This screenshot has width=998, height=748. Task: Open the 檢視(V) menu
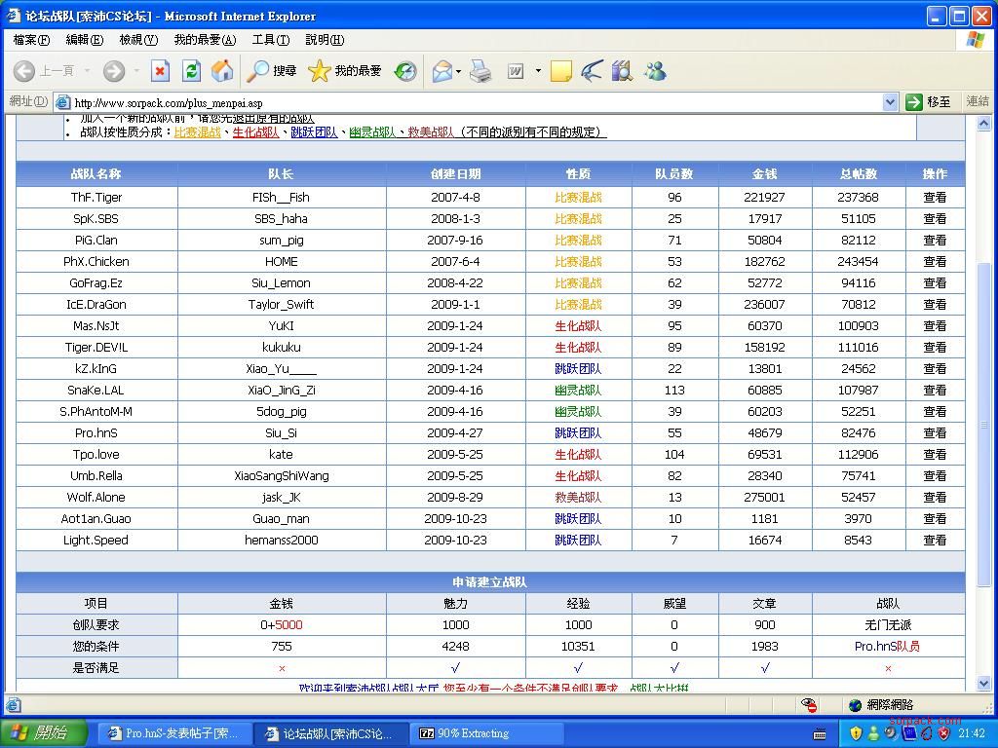click(137, 40)
